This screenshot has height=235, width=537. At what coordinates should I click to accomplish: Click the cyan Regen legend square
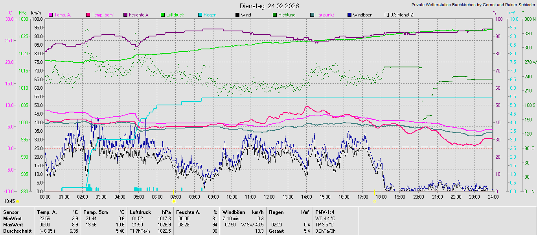(200, 15)
